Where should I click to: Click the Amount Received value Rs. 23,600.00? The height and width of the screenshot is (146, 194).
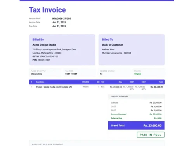coord(156,114)
